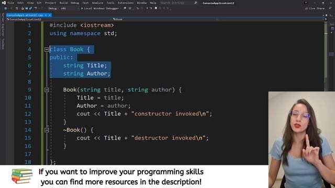
Task: Click the 'public:' keyword line
Action: [61, 57]
